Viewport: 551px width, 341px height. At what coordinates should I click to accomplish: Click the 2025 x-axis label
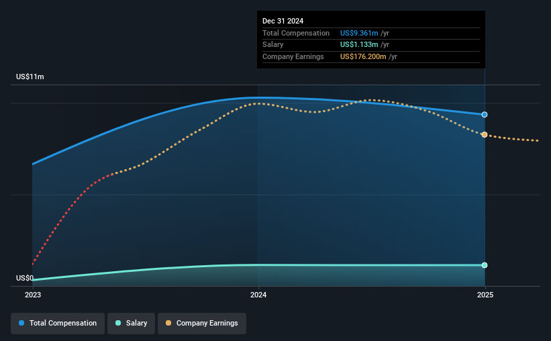[485, 295]
